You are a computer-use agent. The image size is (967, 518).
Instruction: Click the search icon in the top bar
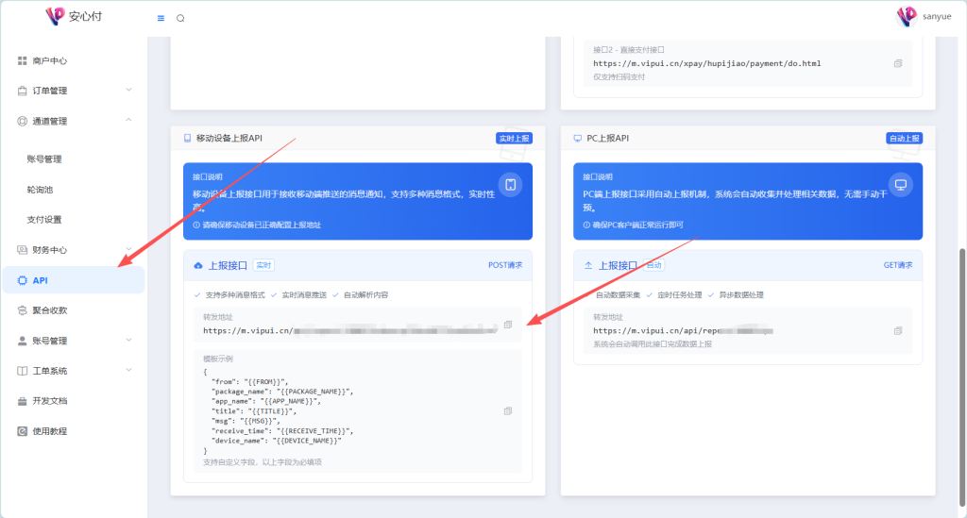[180, 18]
